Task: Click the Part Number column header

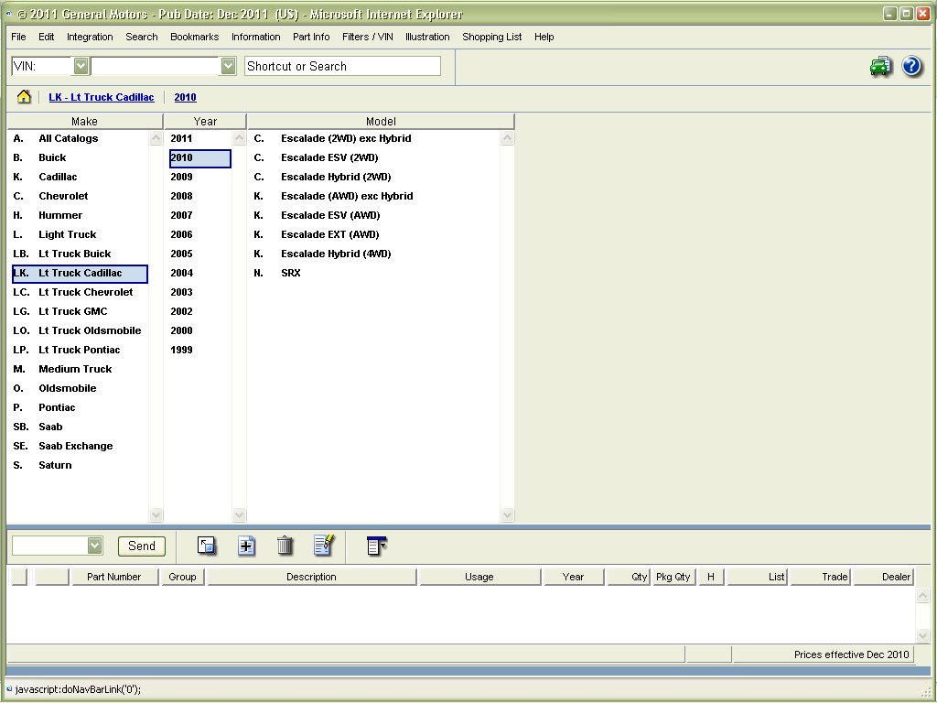Action: tap(114, 577)
